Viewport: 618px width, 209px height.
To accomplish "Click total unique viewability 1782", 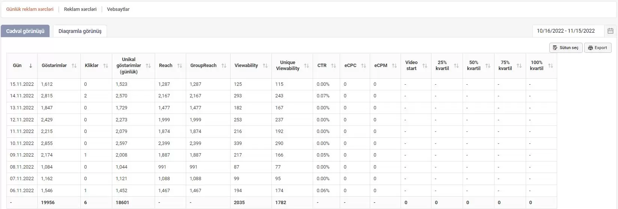I will [x=280, y=203].
